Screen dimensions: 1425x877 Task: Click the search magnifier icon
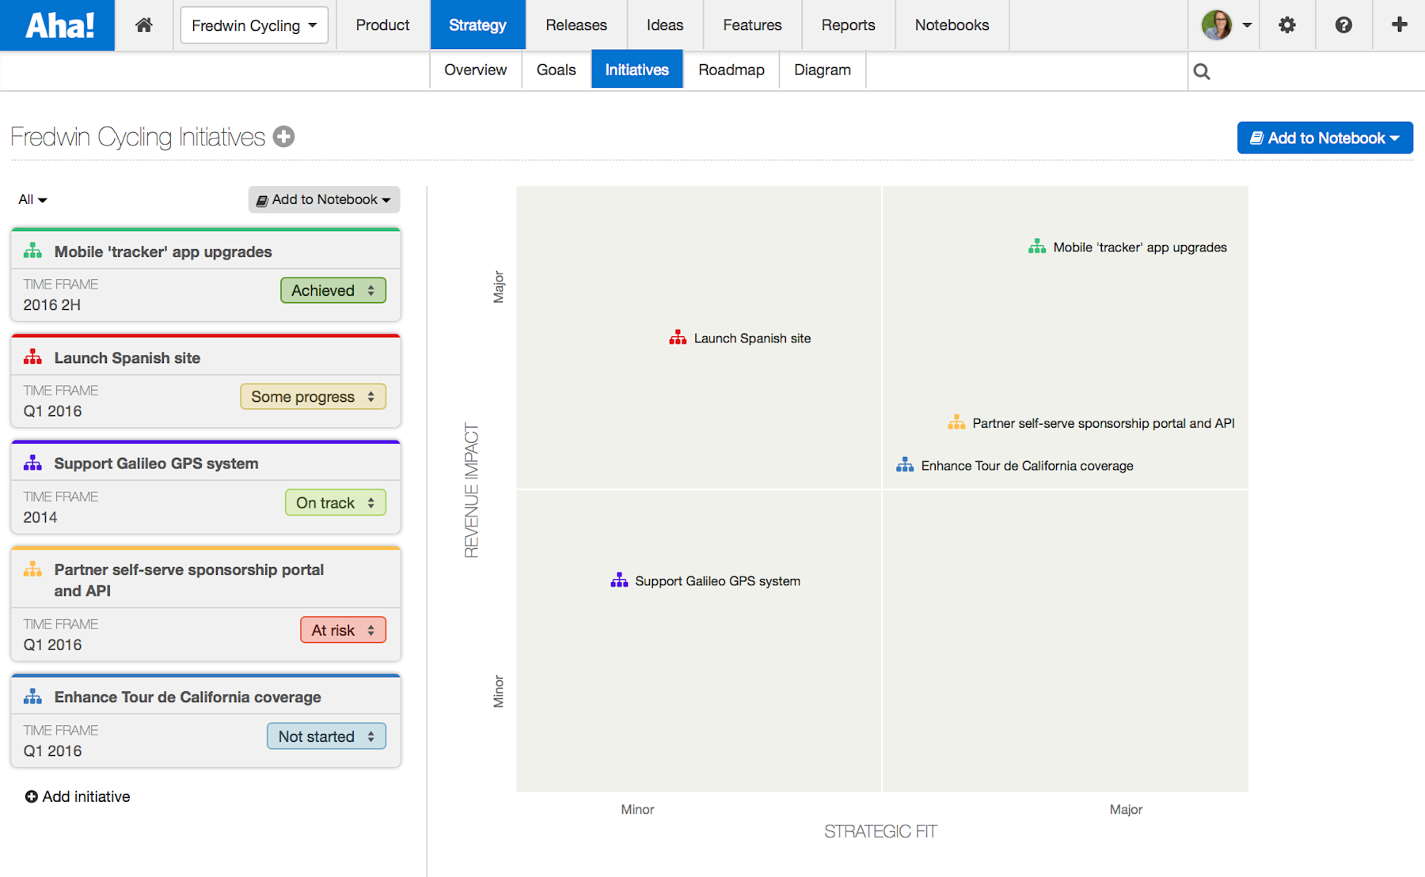pos(1202,70)
